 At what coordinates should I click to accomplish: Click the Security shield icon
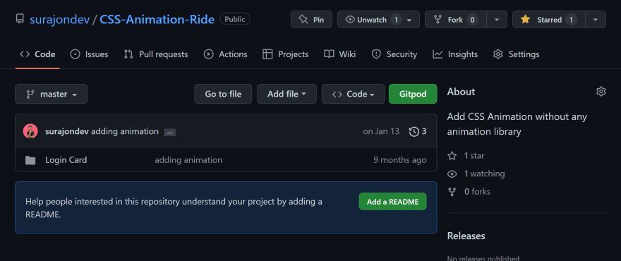376,54
